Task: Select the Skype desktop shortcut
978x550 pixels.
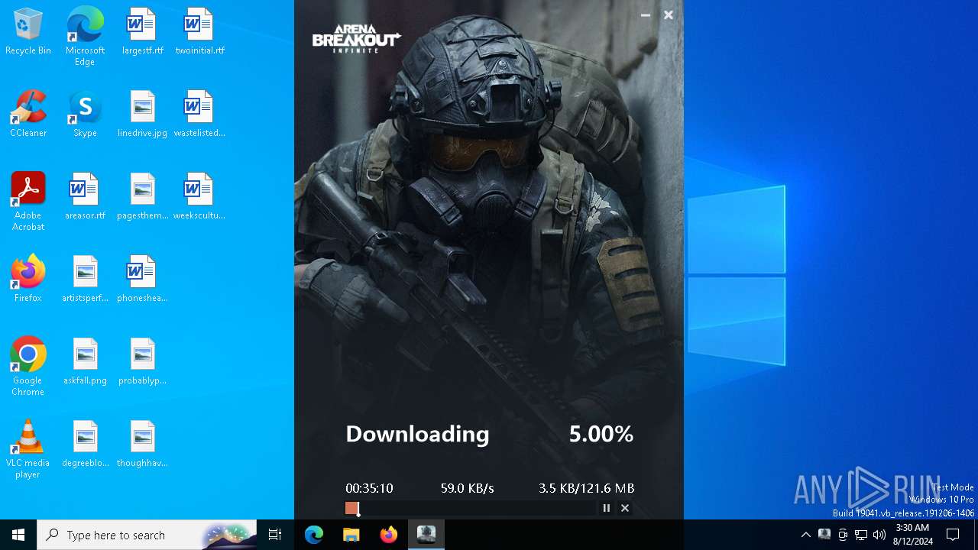Action: click(85, 115)
